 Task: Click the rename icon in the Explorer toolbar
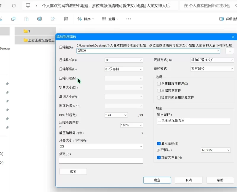pyautogui.click(x=40, y=19)
